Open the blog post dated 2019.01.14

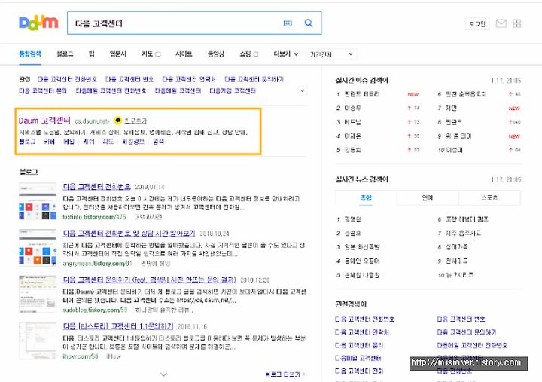[97, 187]
